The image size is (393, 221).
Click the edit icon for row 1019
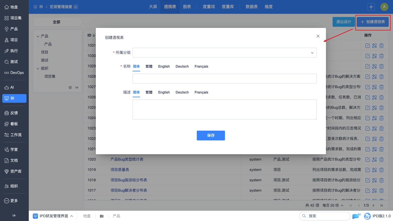click(x=367, y=170)
